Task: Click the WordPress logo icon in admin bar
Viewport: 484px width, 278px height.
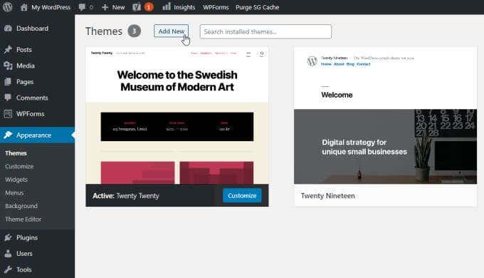Action: coord(7,7)
